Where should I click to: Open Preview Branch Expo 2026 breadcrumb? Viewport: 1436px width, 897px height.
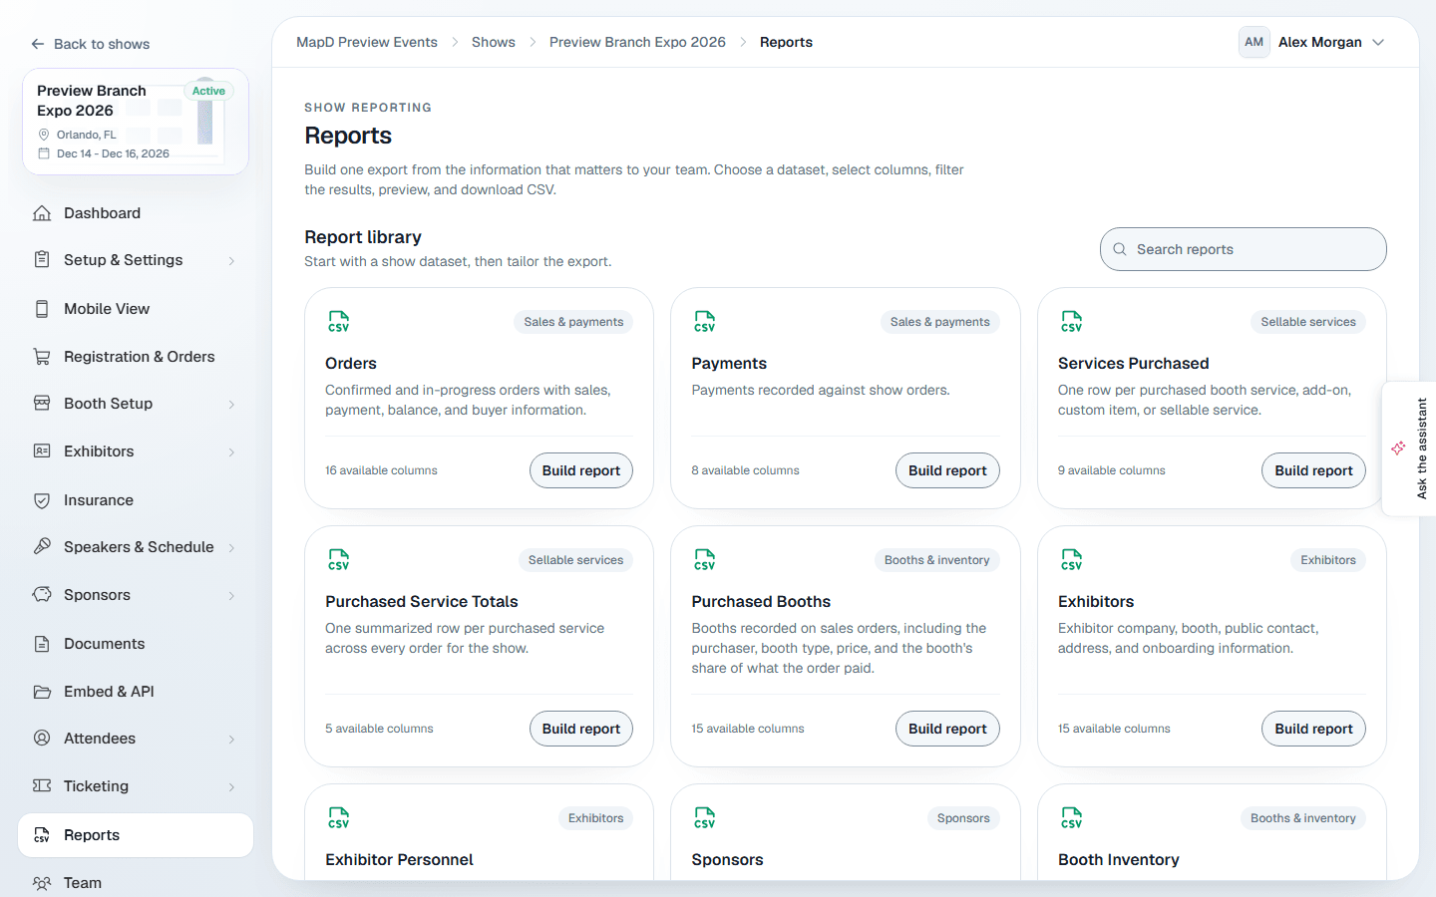tap(637, 42)
